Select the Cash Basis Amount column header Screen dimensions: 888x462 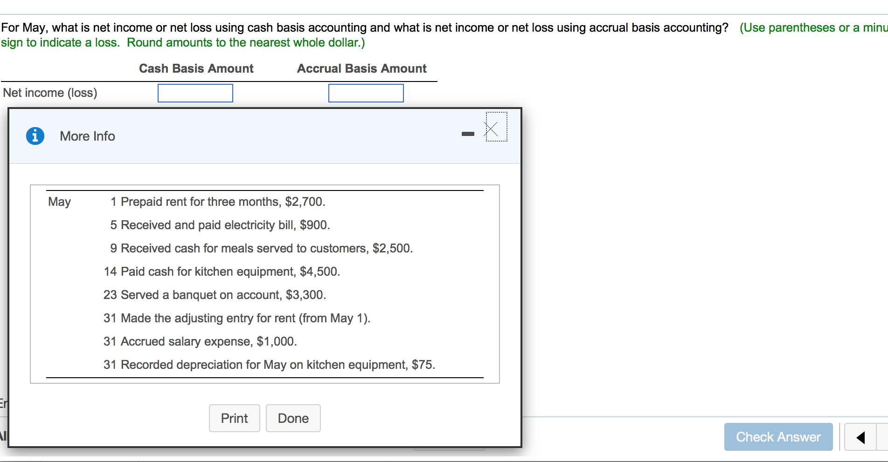[196, 68]
